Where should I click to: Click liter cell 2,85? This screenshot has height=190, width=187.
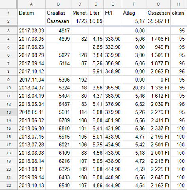(x=96, y=47)
